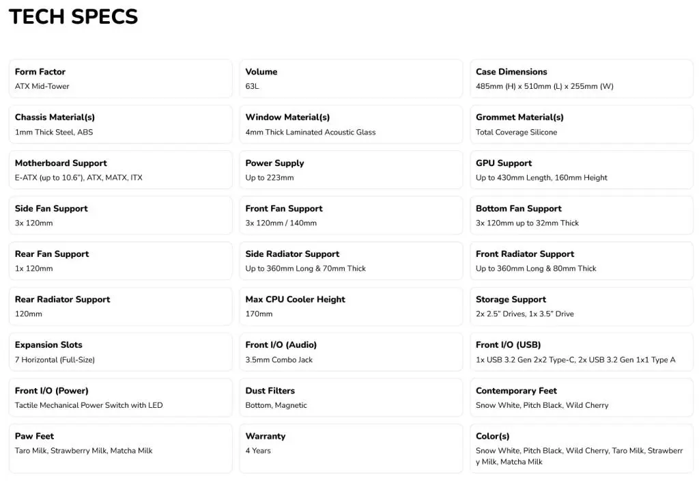Select the Side Fan Support card

pos(120,215)
